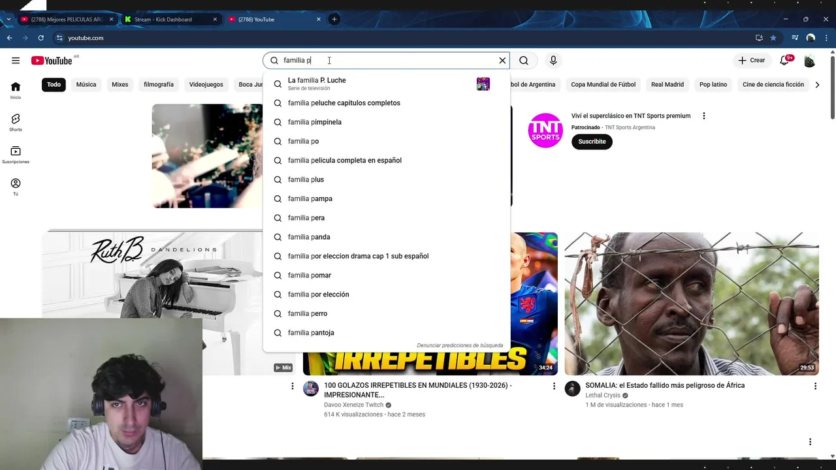Start voice search with the microphone
This screenshot has height=470, width=836.
pyautogui.click(x=553, y=61)
